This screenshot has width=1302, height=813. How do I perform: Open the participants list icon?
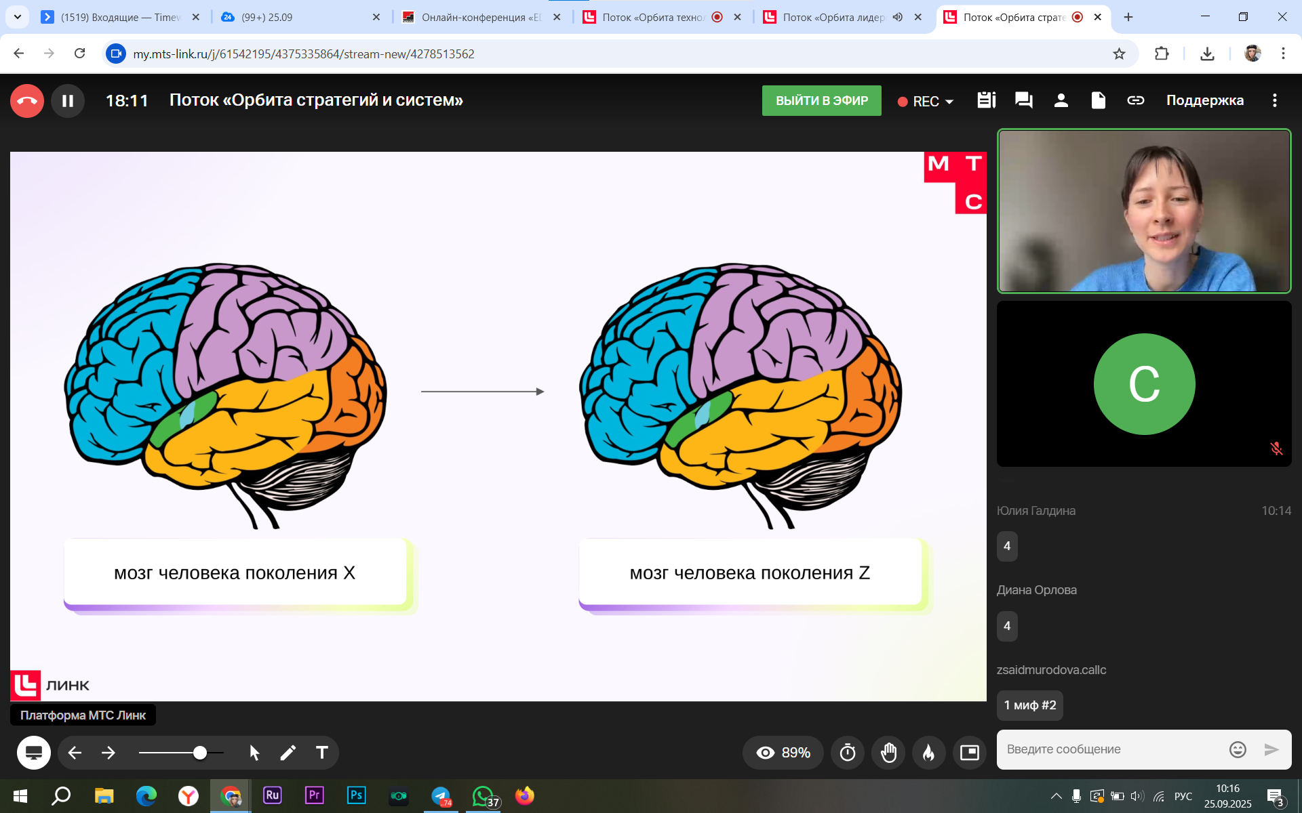1061,101
